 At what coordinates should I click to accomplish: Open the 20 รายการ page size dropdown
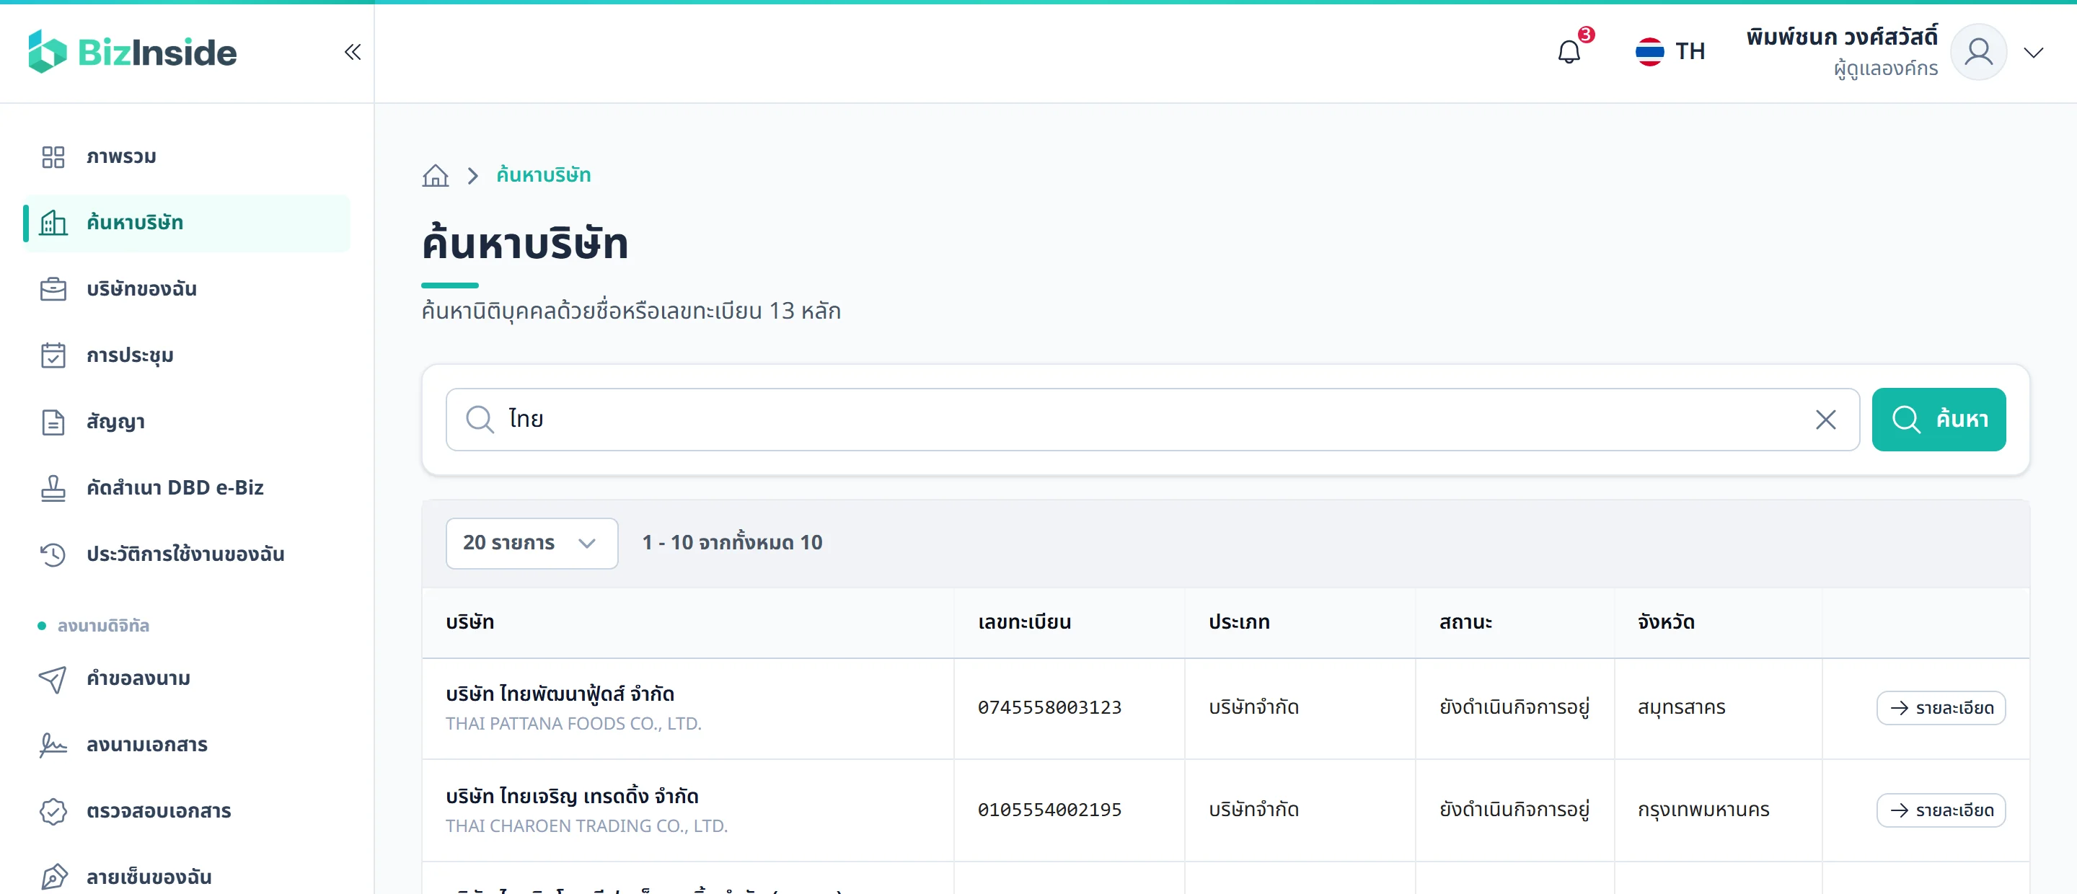(x=532, y=542)
